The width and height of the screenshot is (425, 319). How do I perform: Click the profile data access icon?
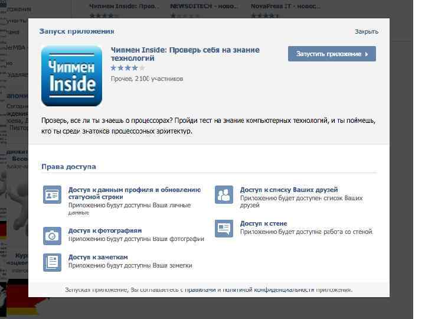(x=52, y=194)
